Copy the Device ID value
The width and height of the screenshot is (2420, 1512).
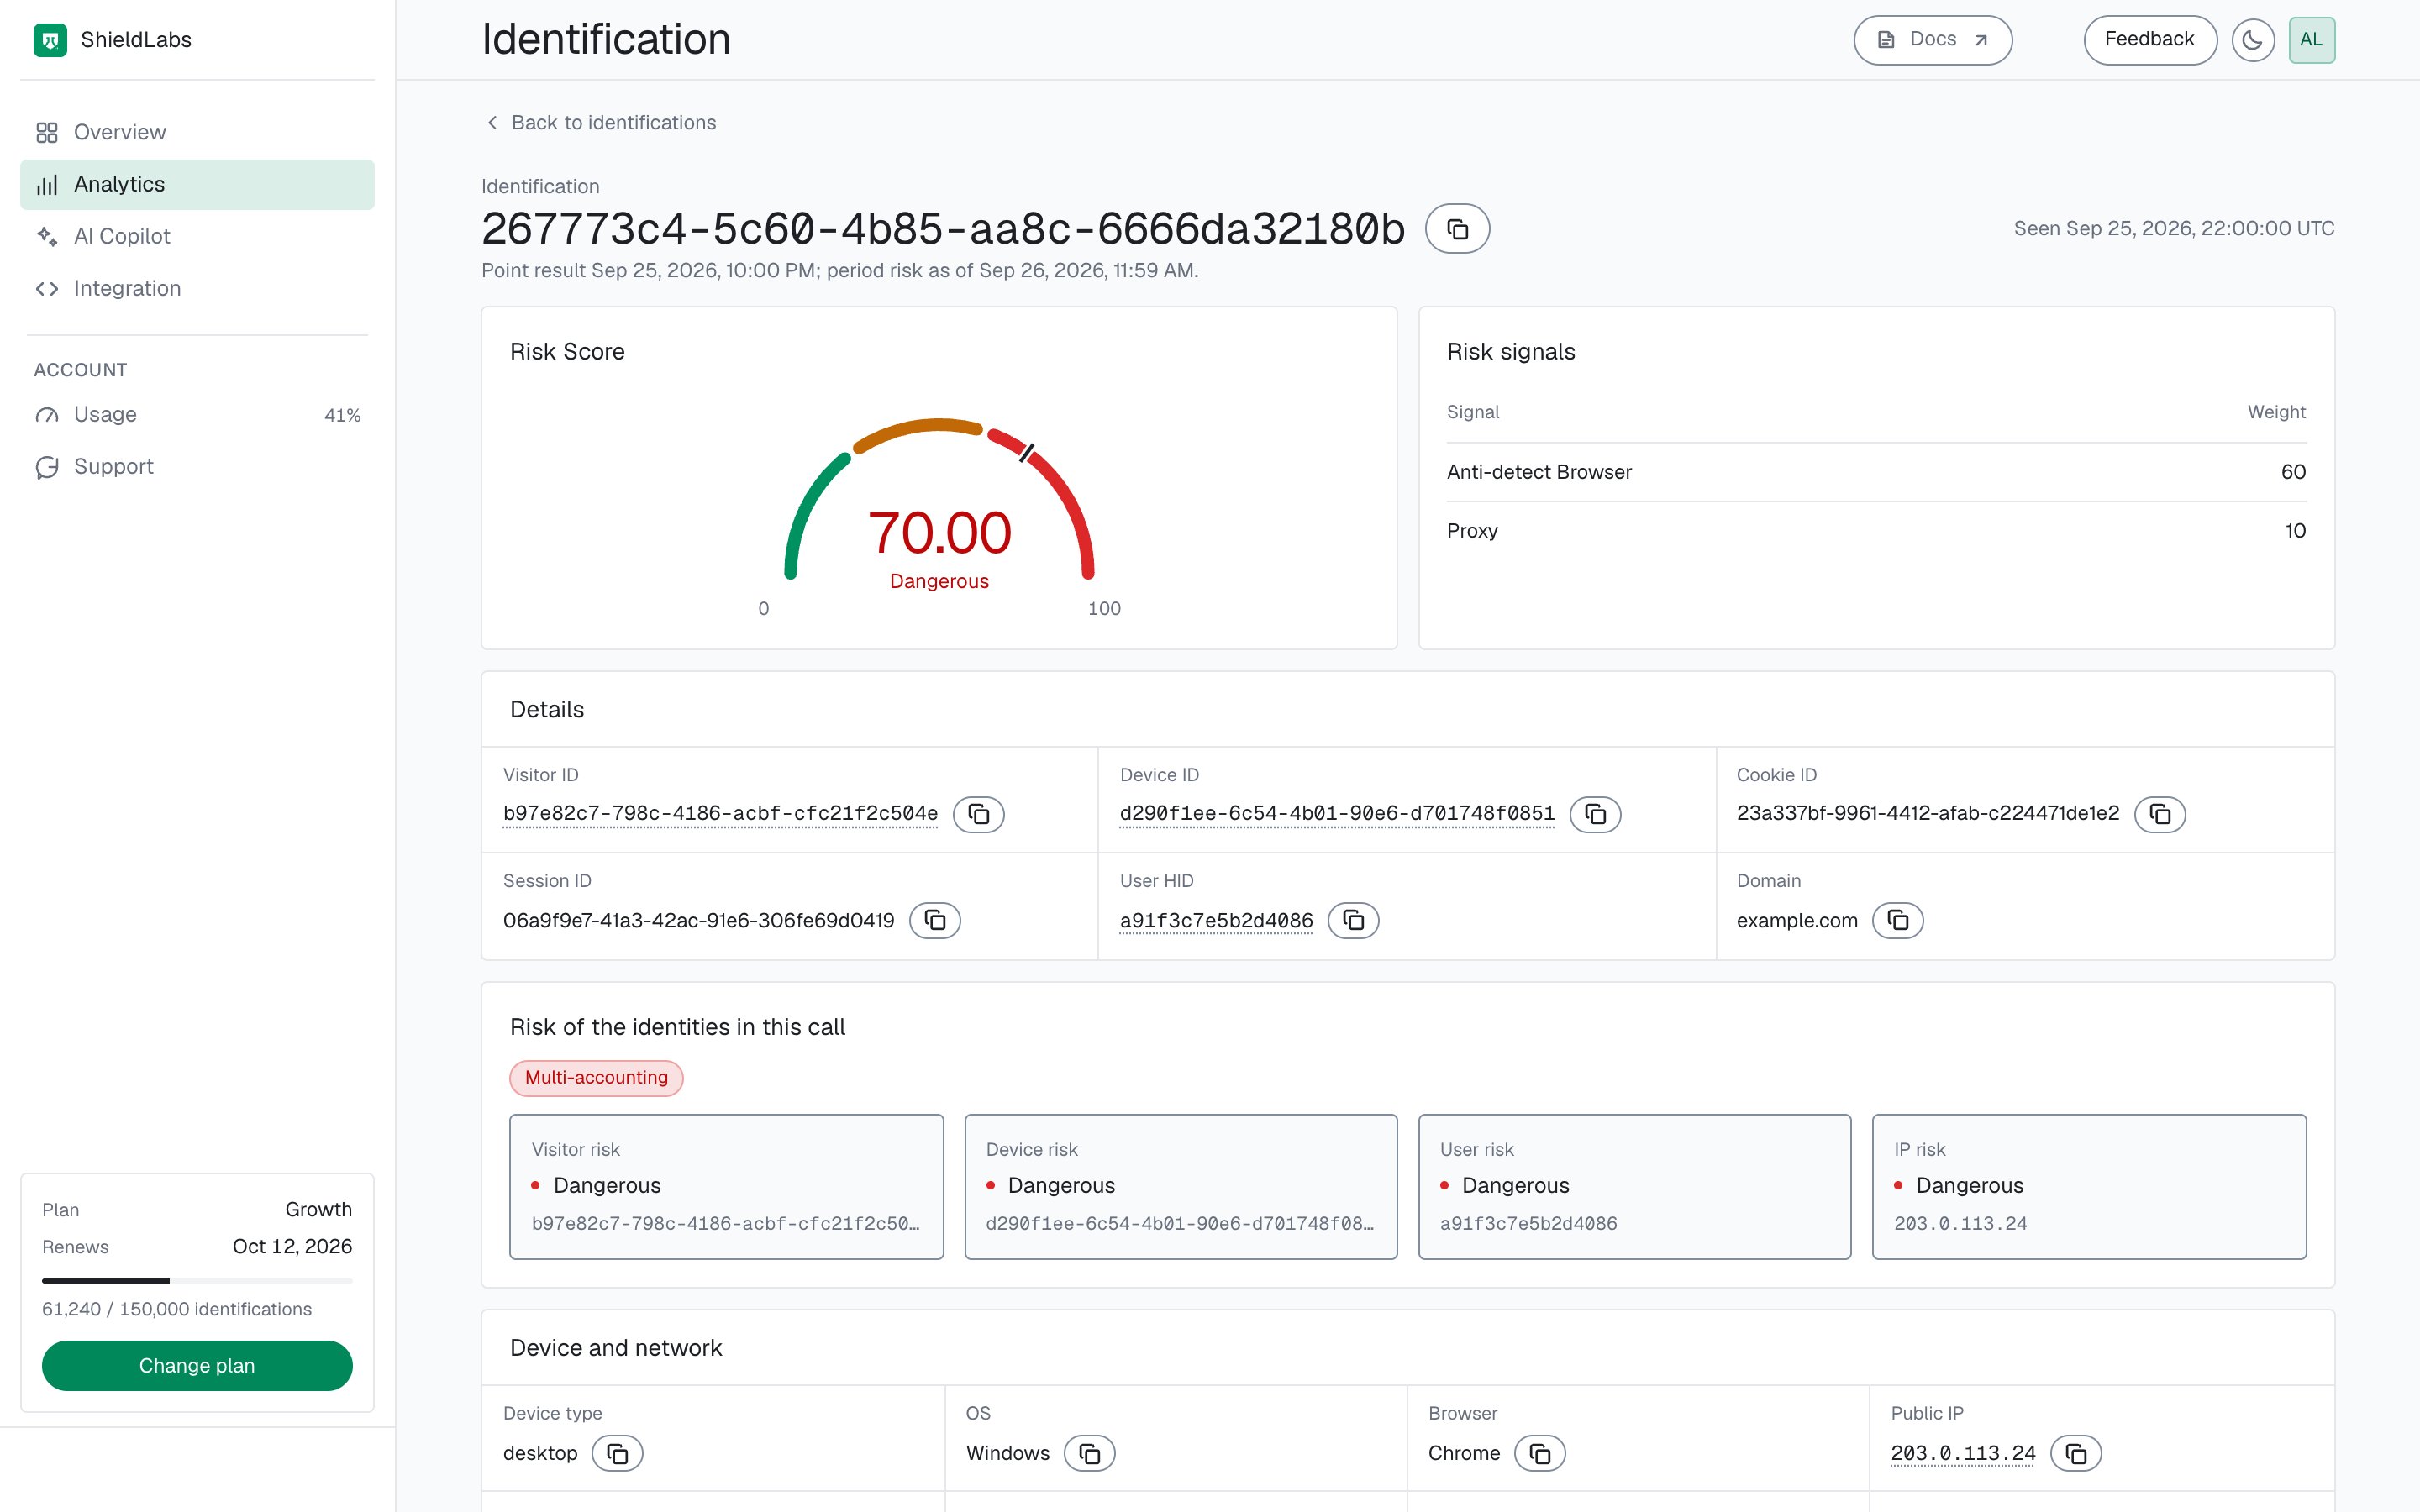[x=1595, y=814]
